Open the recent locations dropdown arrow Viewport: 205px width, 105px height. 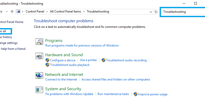7,12
